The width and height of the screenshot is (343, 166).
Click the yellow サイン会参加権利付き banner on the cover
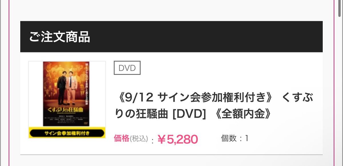point(67,133)
